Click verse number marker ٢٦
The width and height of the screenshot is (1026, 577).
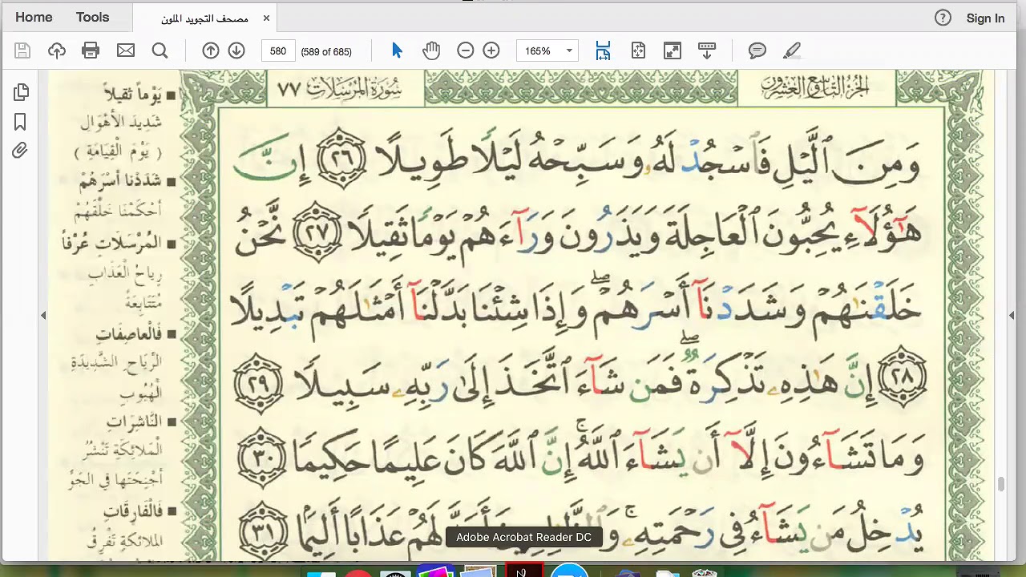341,157
